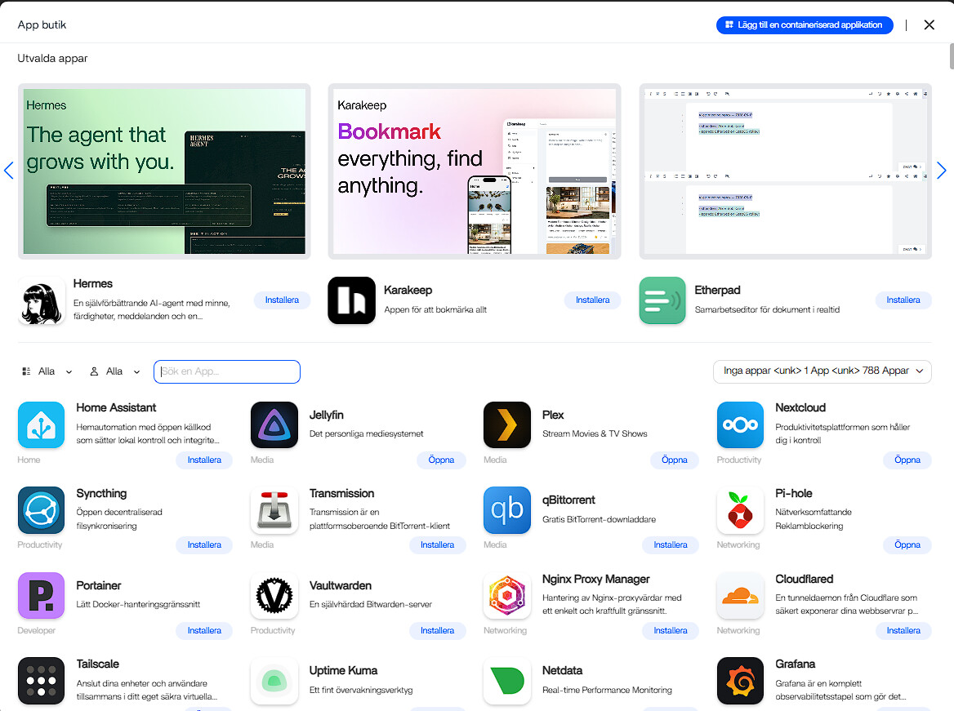Viewport: 954px width, 711px height.
Task: Select the Grafana app icon
Action: (741, 681)
